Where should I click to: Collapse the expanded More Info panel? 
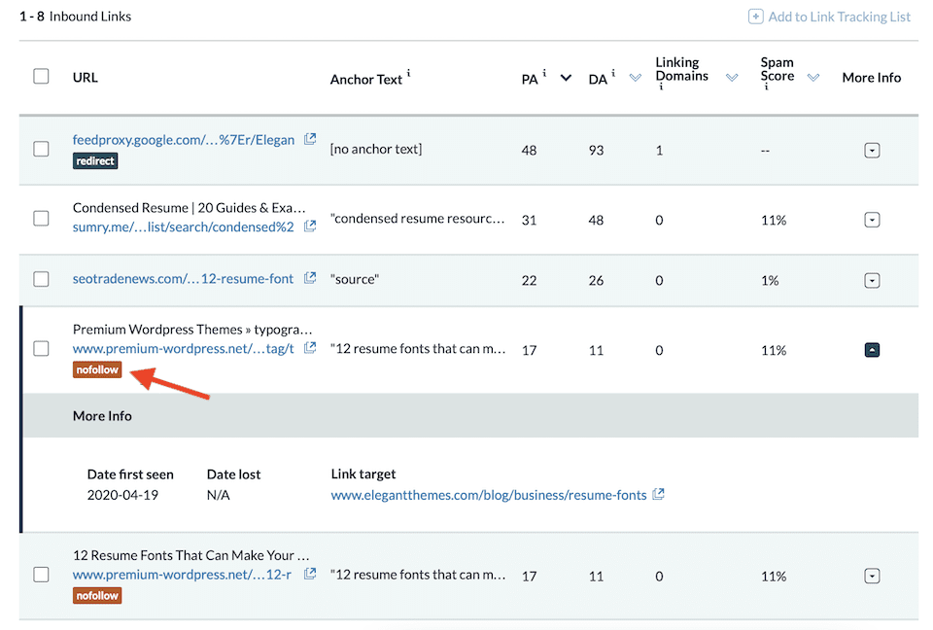tap(872, 349)
